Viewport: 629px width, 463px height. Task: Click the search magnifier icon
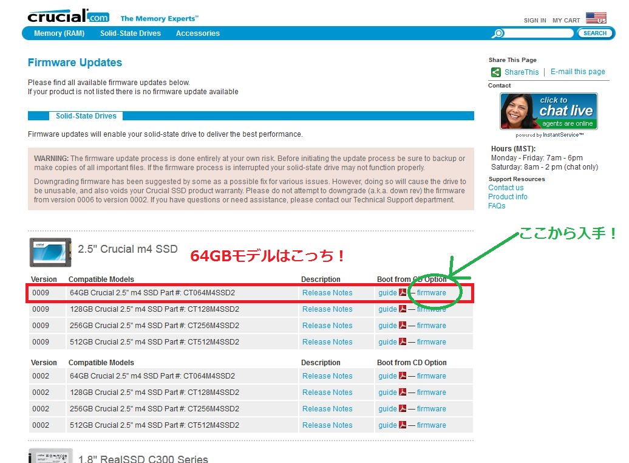tap(498, 33)
